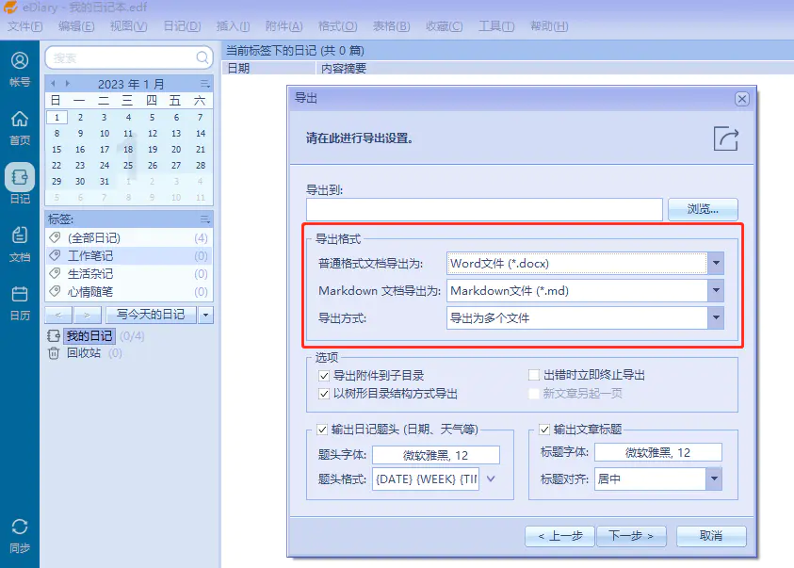This screenshot has width=794, height=568.
Task: Click tag icon beside (全部日记)
Action: pos(55,237)
